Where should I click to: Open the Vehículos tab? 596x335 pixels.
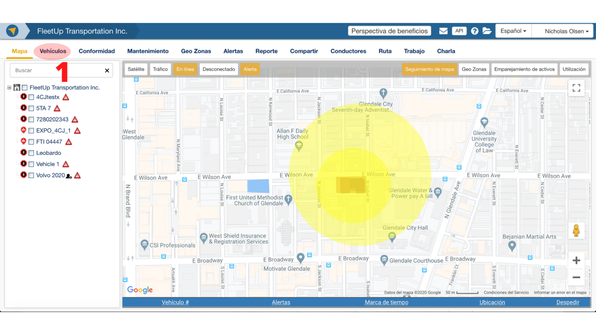point(53,51)
